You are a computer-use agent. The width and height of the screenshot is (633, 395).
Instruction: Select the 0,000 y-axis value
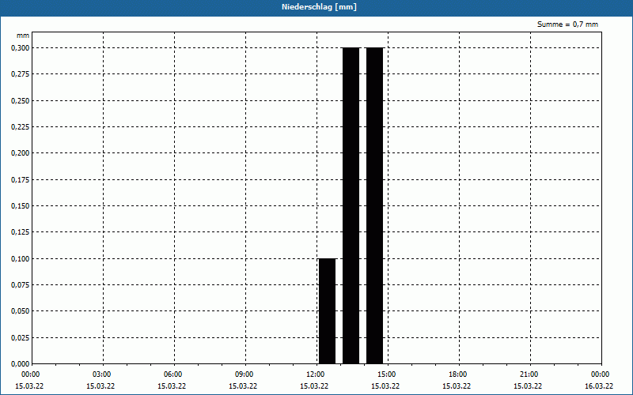21,364
